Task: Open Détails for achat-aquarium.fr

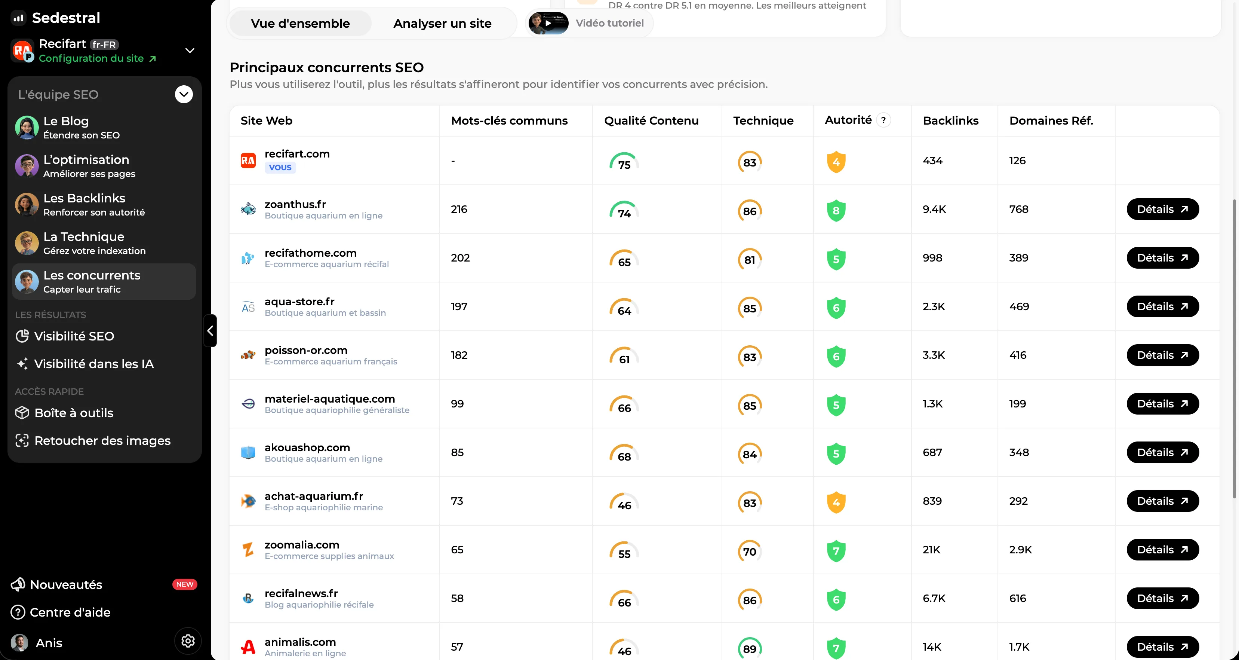Action: [1162, 501]
